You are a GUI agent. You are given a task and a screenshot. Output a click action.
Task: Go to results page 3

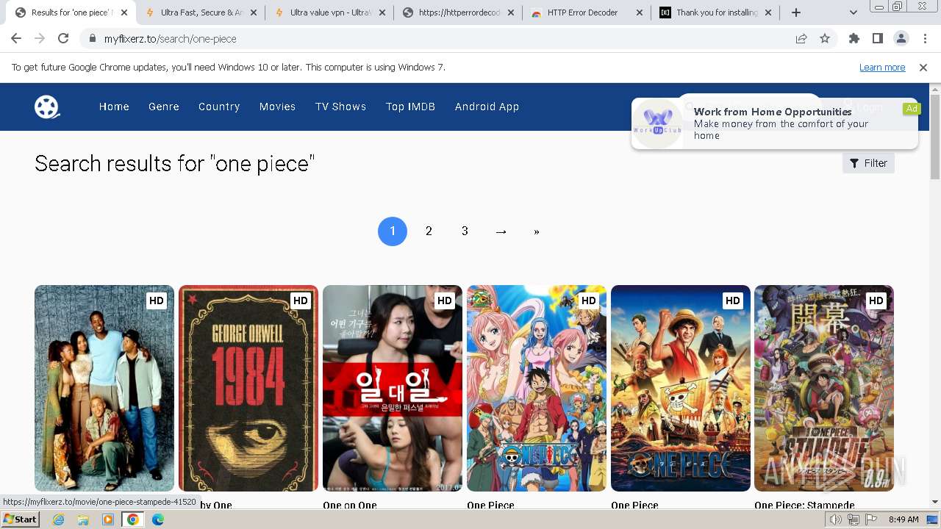pos(465,231)
